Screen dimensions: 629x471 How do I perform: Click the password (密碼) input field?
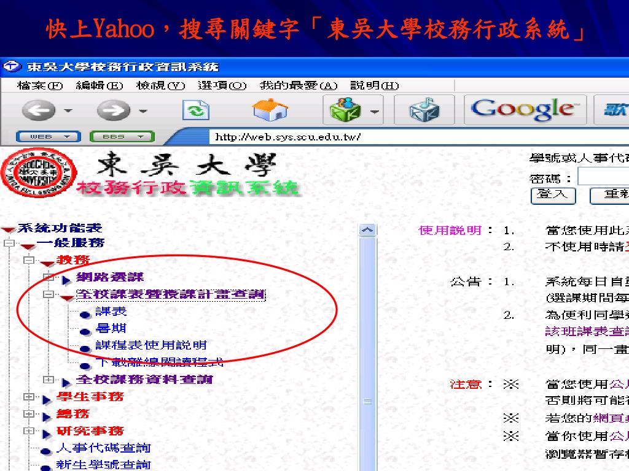coord(603,177)
